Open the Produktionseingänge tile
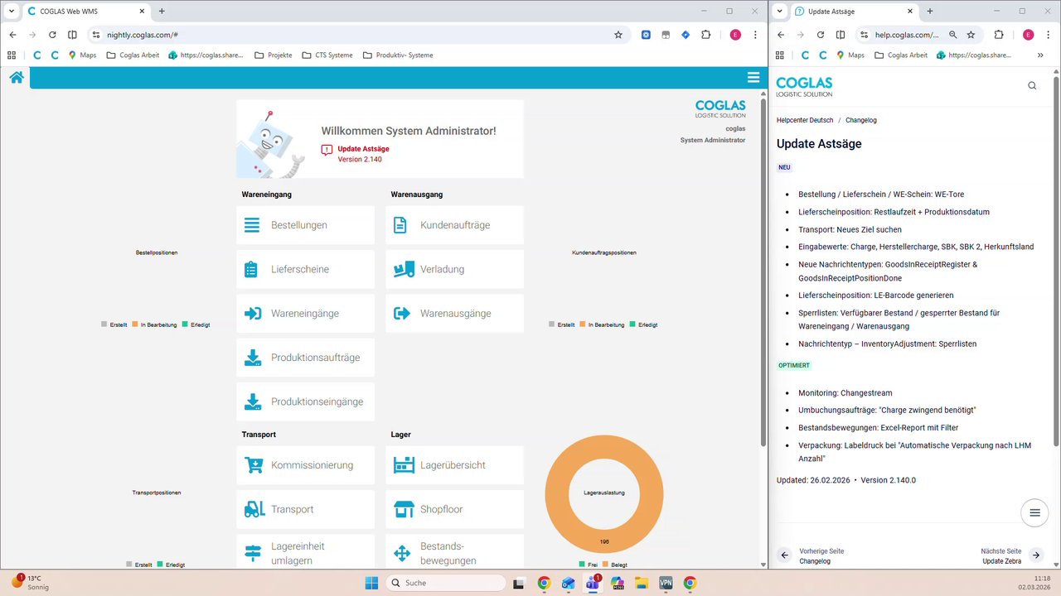Image resolution: width=1061 pixels, height=596 pixels. 305,401
